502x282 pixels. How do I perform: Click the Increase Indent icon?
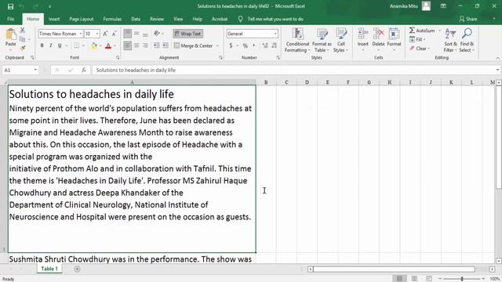166,45
